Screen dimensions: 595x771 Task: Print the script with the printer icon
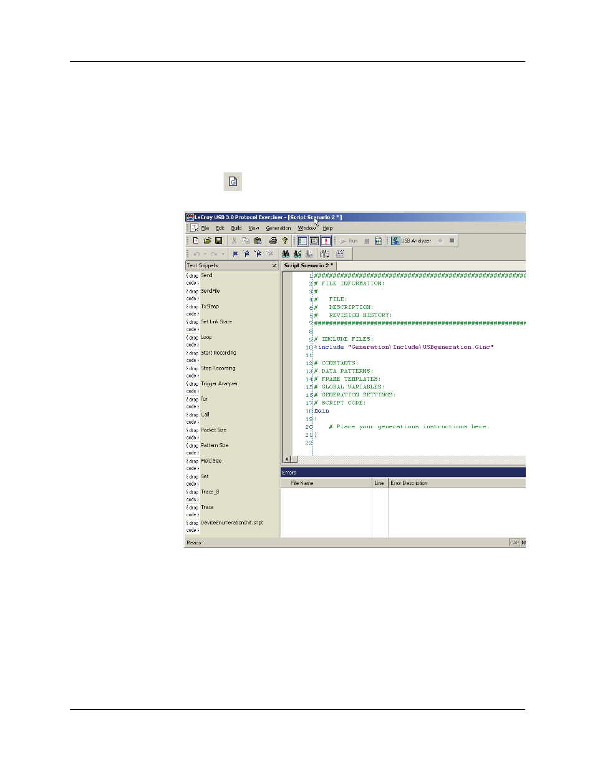tap(273, 241)
